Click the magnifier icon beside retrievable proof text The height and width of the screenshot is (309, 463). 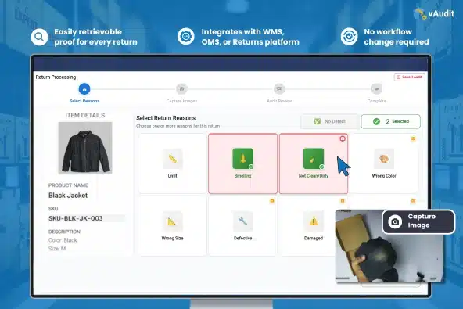pyautogui.click(x=39, y=37)
